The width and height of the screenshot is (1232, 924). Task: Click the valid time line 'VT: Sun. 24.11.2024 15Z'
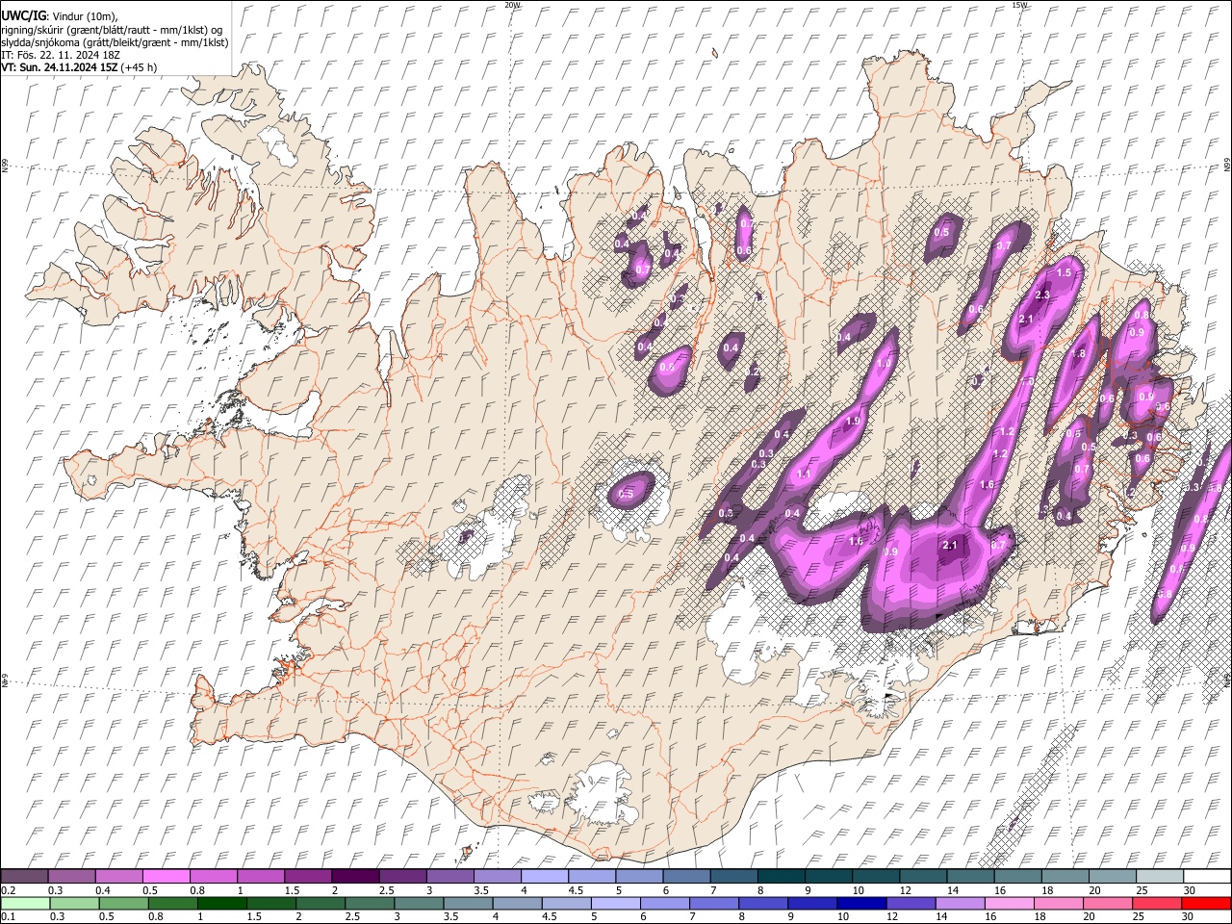(x=59, y=67)
